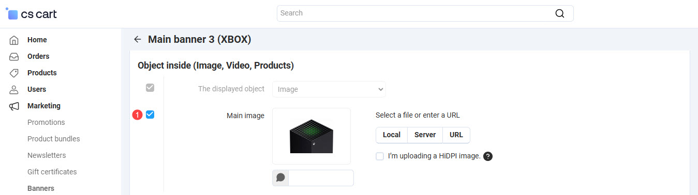
Task: Click the Main image field label
Action: pos(245,116)
